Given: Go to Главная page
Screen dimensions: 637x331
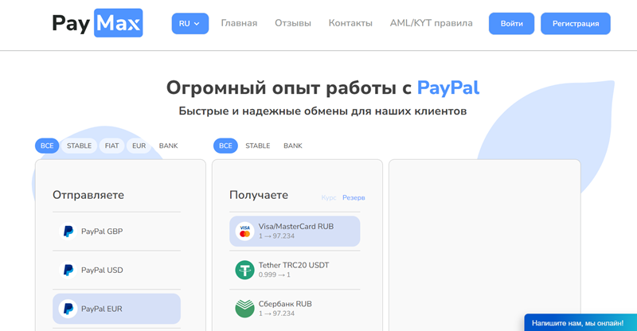Looking at the screenshot, I should tap(240, 23).
